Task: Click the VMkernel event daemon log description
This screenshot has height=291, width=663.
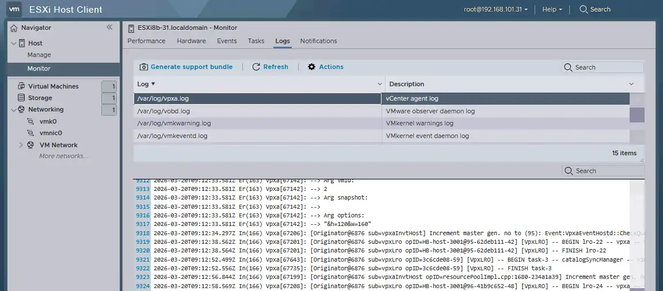Action: (427, 136)
